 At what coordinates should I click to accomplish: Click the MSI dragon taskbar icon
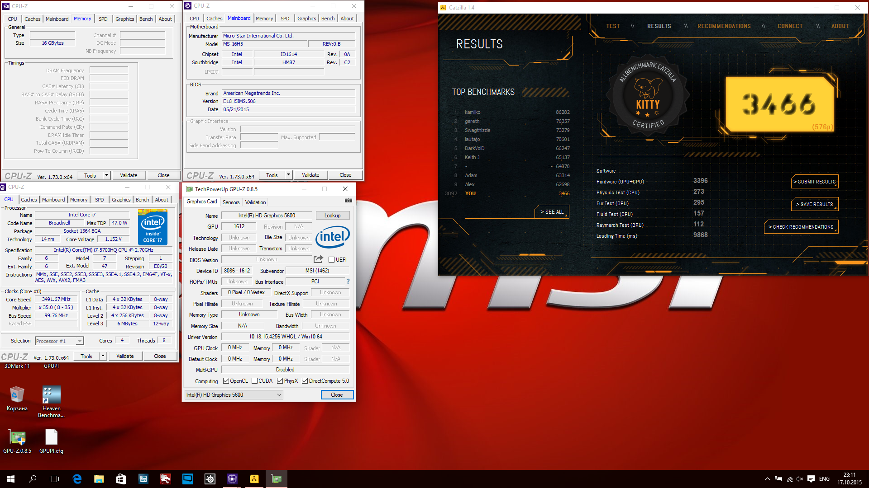165,479
